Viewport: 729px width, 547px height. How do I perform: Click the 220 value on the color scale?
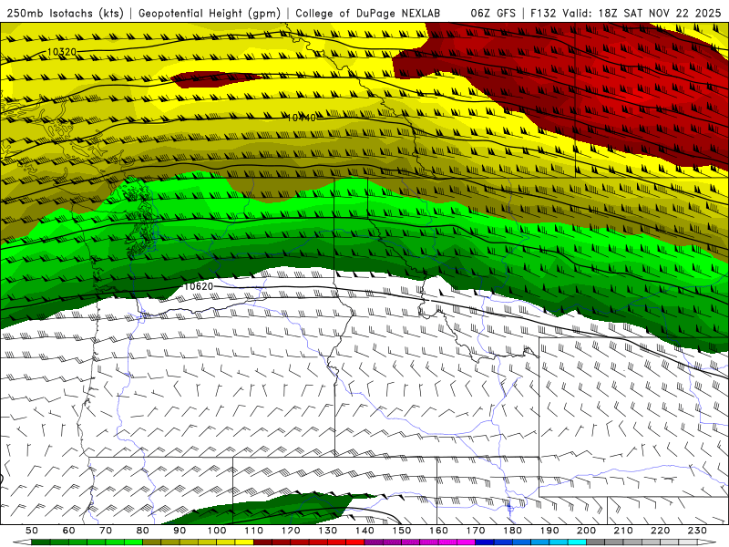[661, 531]
